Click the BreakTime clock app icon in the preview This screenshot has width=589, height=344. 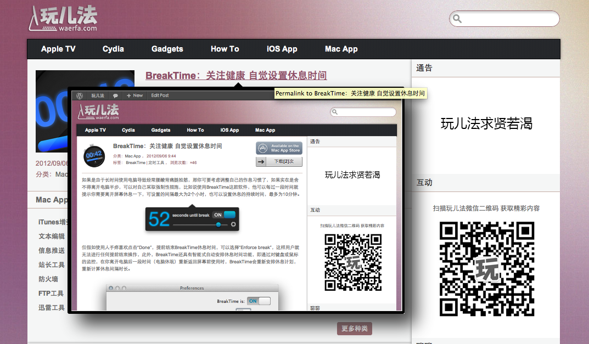[94, 155]
